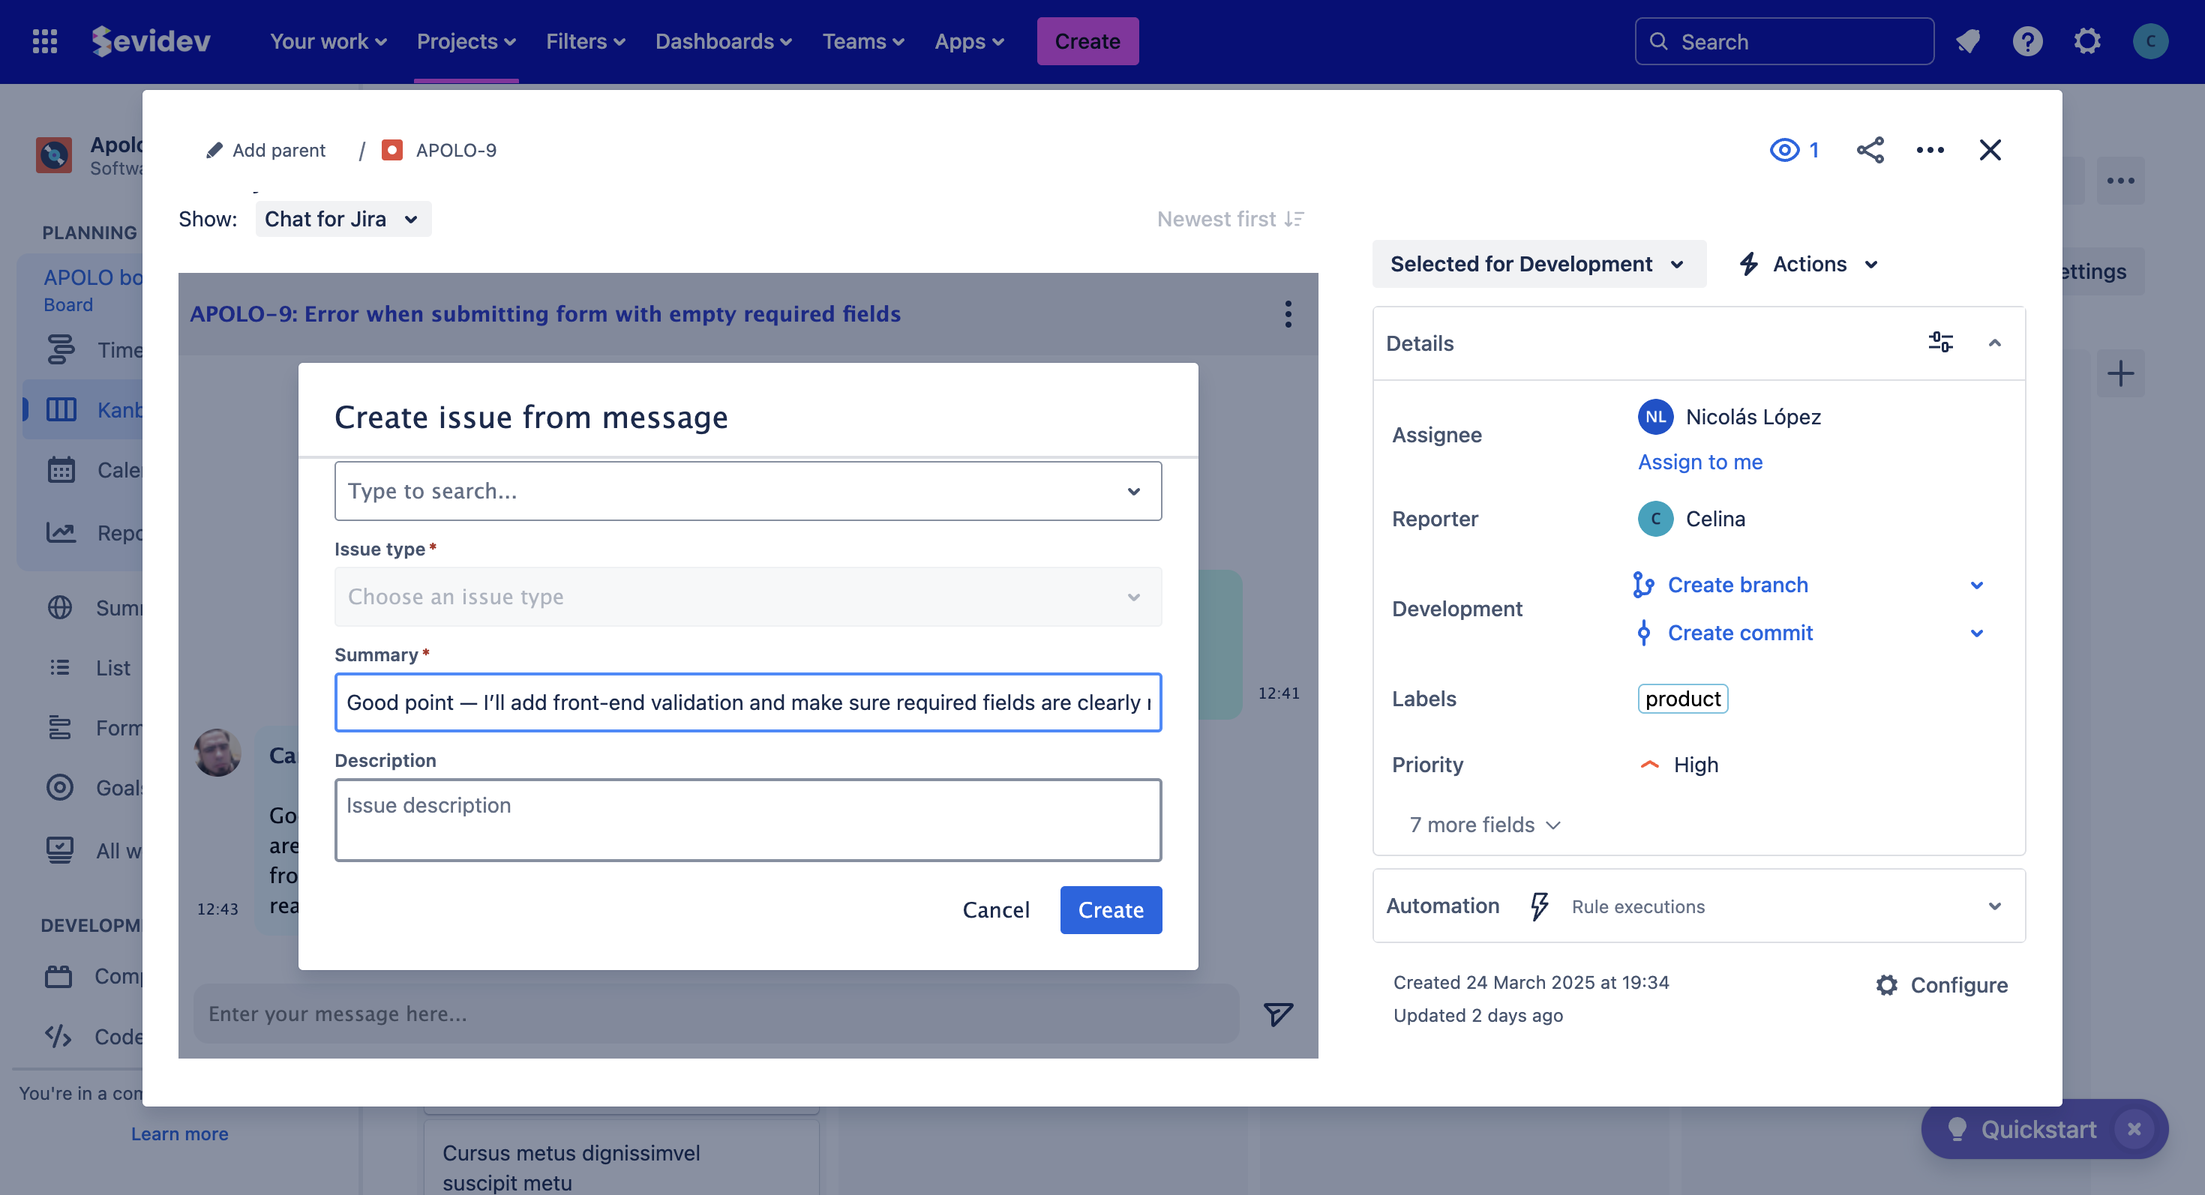Click the configure details sliders icon

(1939, 342)
